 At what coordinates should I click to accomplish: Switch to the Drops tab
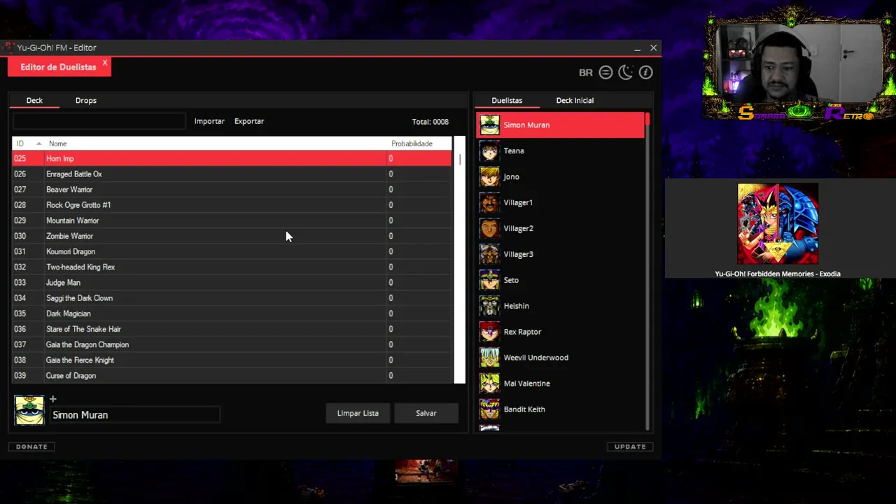[x=86, y=100]
